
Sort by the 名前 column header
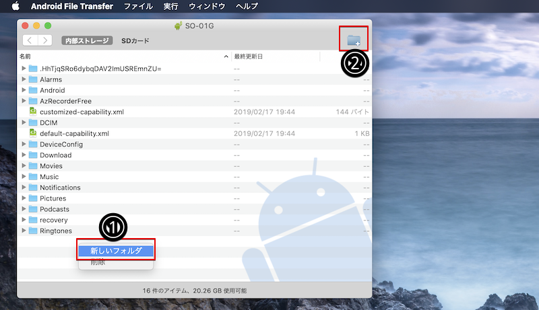click(x=26, y=56)
